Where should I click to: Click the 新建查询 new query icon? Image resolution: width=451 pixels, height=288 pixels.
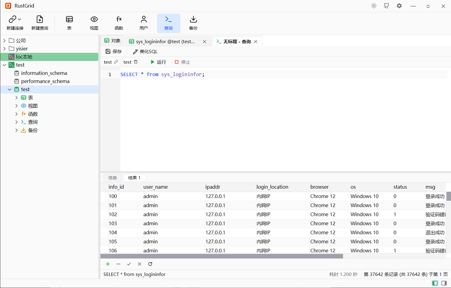[x=40, y=23]
